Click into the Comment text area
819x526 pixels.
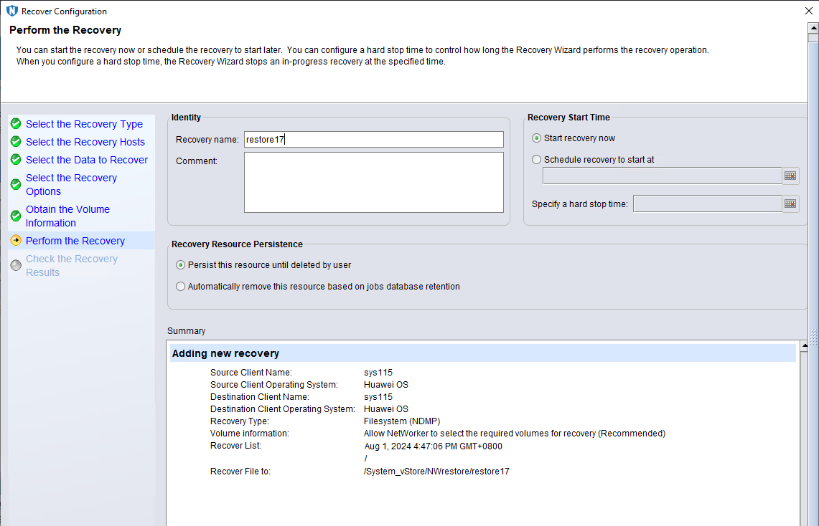point(374,183)
